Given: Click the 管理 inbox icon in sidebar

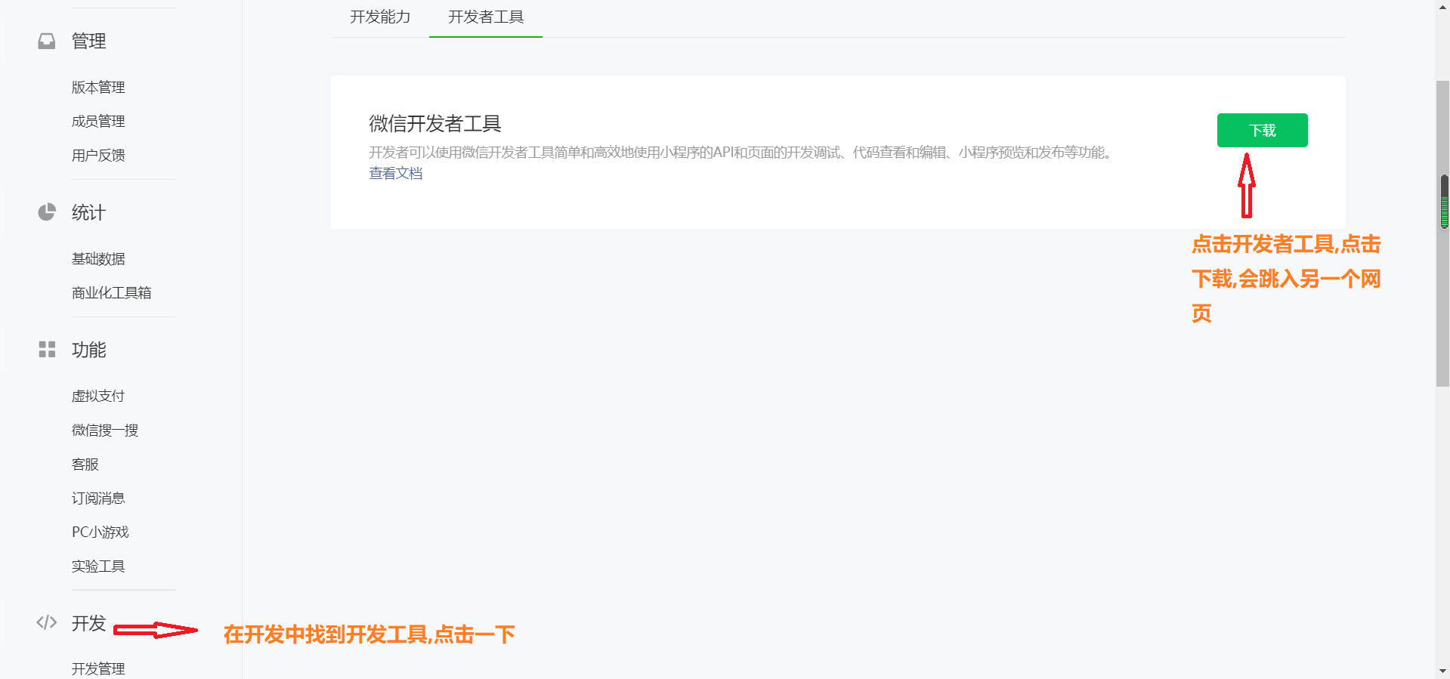Looking at the screenshot, I should click(x=47, y=41).
